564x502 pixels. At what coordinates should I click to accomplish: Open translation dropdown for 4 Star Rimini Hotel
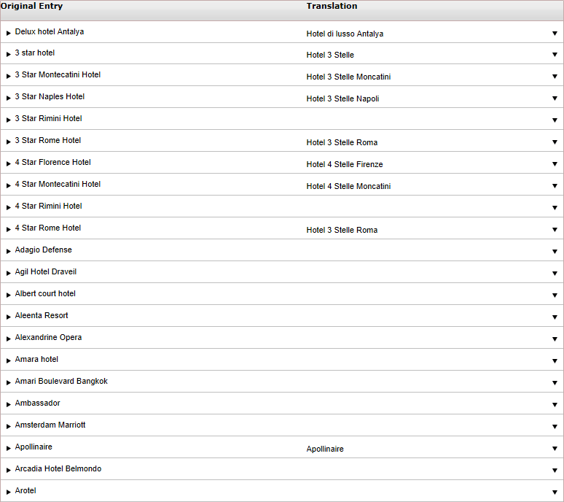[x=555, y=208]
